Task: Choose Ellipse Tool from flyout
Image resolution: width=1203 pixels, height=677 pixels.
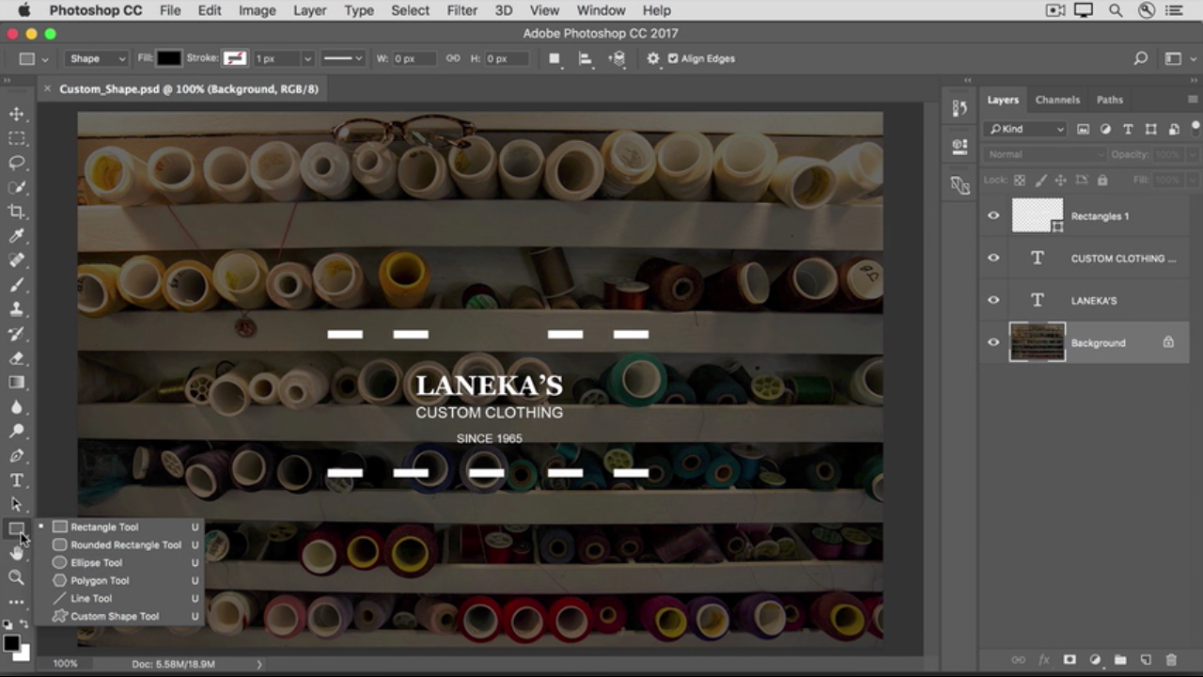Action: [96, 563]
